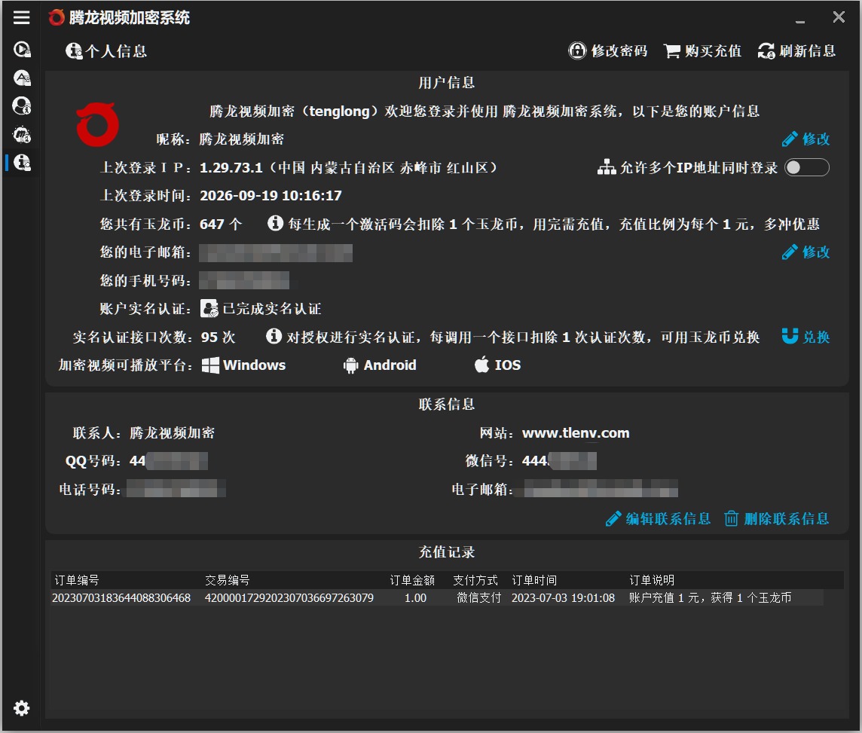Click the info icon beside 95 次 count

274,336
